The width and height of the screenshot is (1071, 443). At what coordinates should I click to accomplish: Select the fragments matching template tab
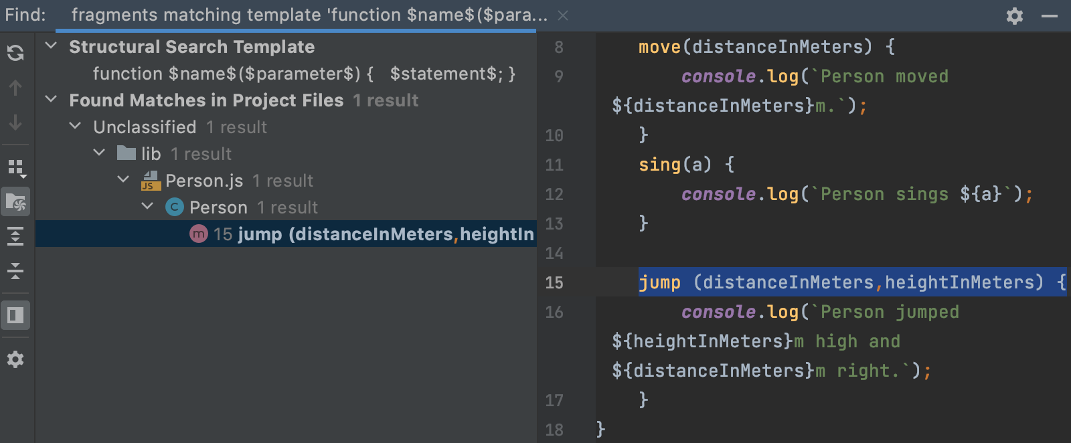(309, 15)
